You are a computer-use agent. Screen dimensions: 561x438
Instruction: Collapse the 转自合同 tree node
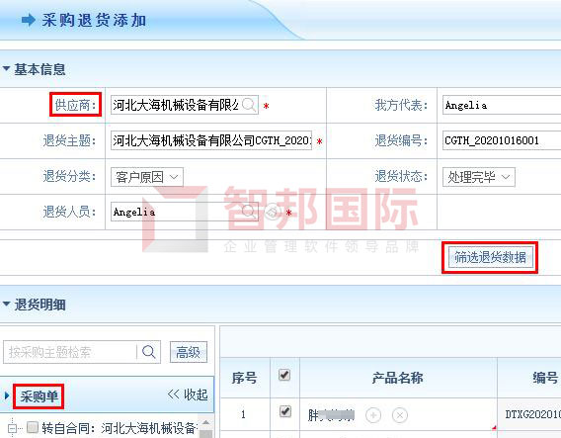[12, 427]
